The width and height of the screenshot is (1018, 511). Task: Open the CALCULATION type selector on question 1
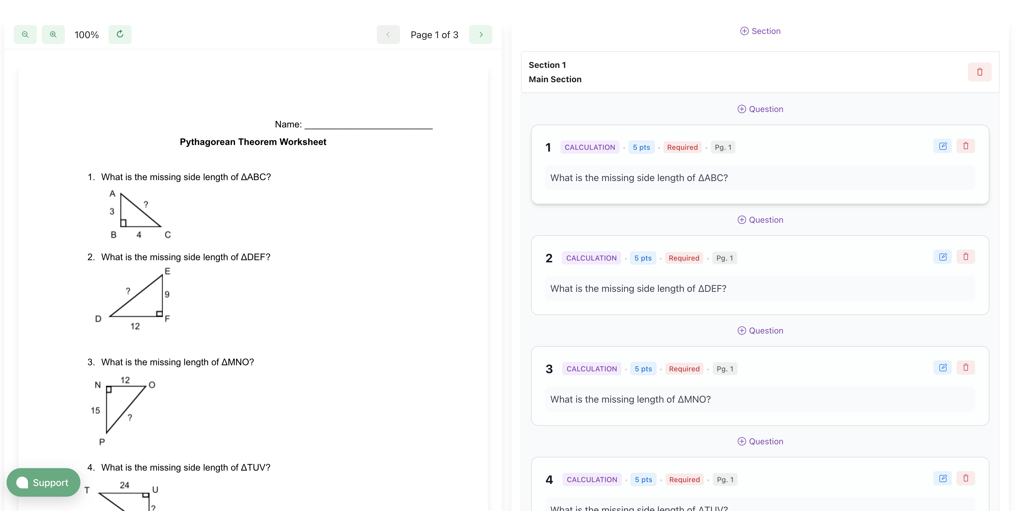590,147
